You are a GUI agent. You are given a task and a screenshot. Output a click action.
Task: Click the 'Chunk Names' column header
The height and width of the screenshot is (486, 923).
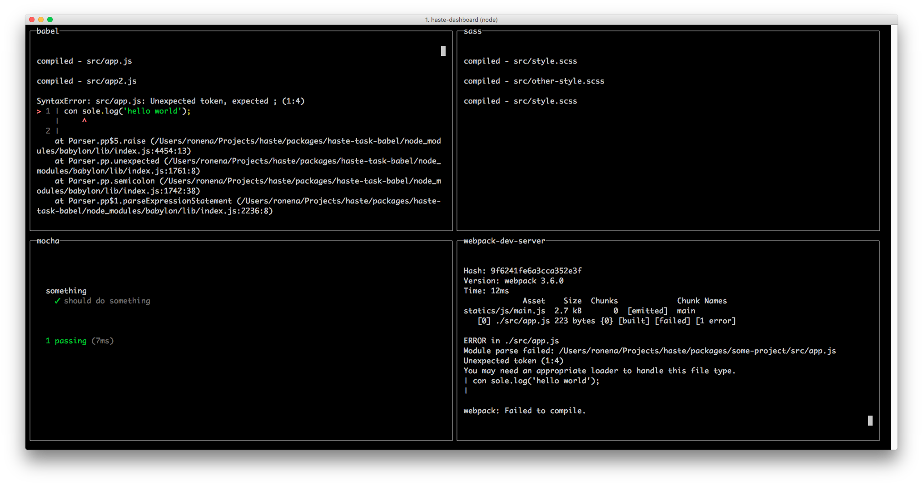tap(702, 301)
